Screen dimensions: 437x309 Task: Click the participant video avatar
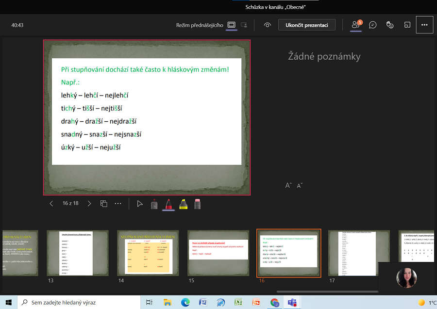pos(406,278)
